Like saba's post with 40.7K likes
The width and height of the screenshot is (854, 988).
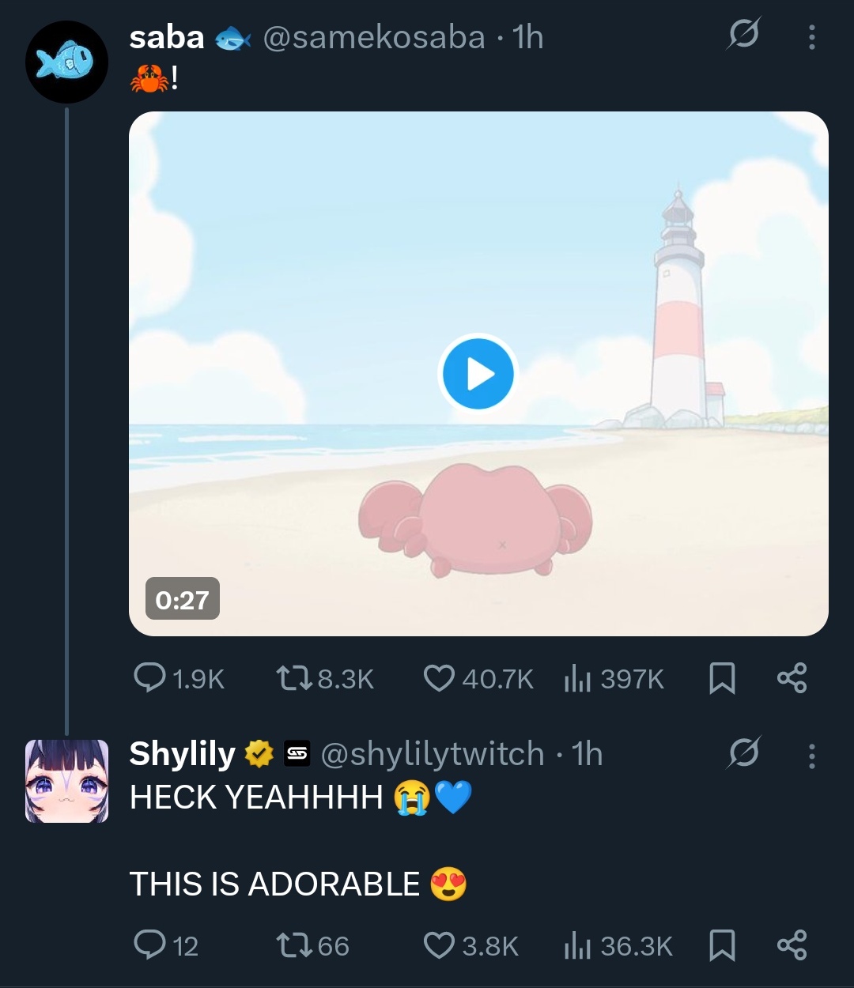click(439, 678)
